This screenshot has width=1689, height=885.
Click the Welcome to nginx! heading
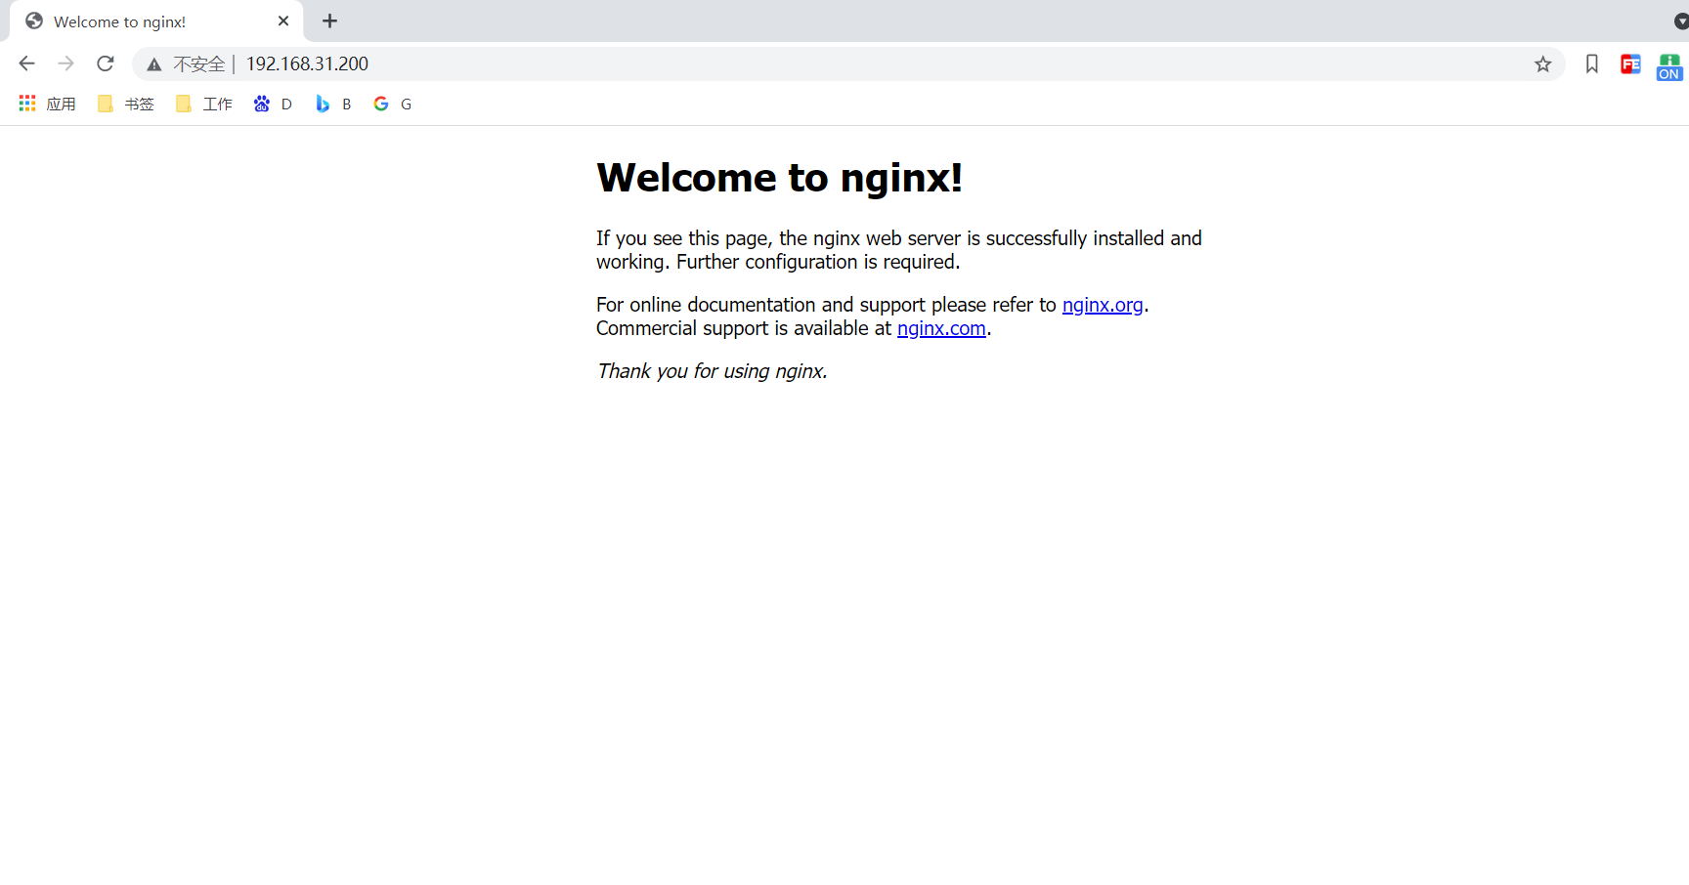[779, 178]
